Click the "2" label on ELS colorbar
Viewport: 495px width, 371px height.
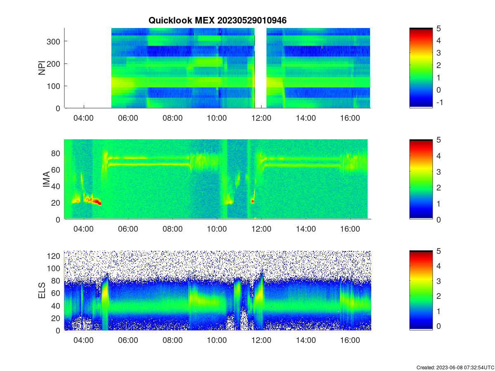(x=439, y=296)
